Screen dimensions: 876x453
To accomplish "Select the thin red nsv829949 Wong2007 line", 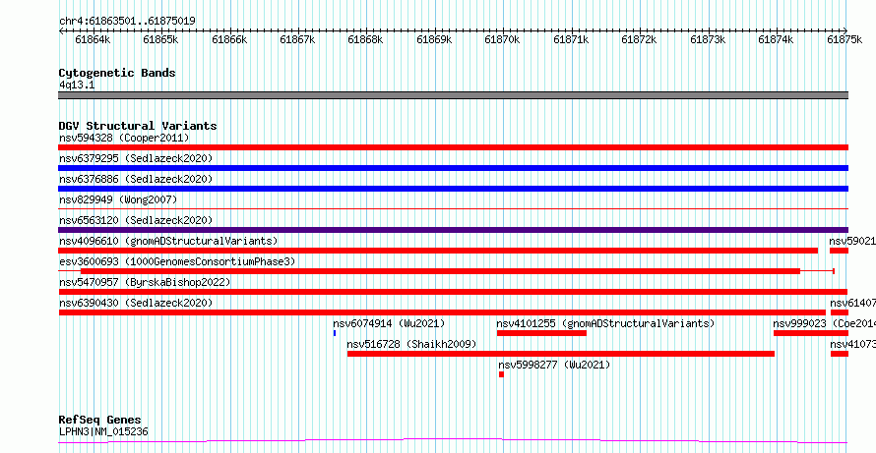I will click(x=454, y=208).
